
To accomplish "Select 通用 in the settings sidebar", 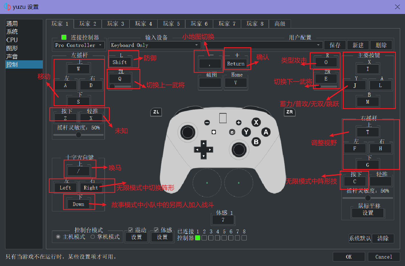I will [24, 24].
